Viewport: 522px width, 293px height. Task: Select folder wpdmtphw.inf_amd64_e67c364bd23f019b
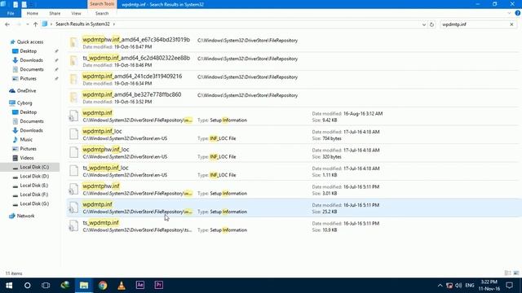(x=293, y=43)
